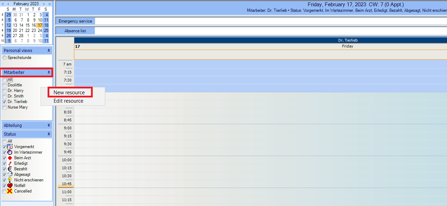Expand the Abteilung panel

[49, 125]
